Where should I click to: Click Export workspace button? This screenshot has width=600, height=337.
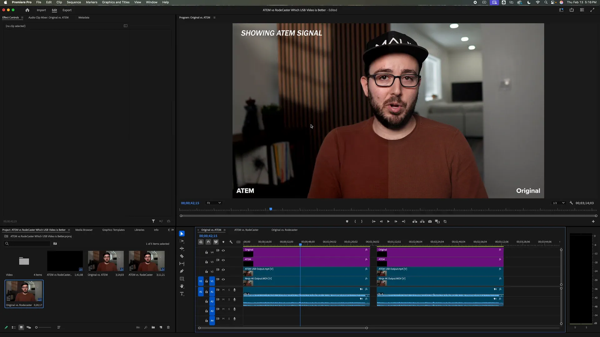coord(67,10)
